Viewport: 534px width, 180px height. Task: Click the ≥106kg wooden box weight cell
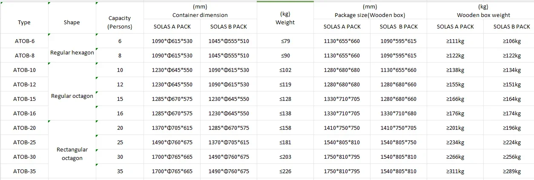point(511,41)
